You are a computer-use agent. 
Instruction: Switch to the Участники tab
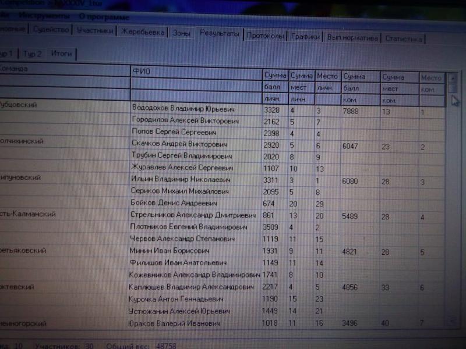point(95,31)
